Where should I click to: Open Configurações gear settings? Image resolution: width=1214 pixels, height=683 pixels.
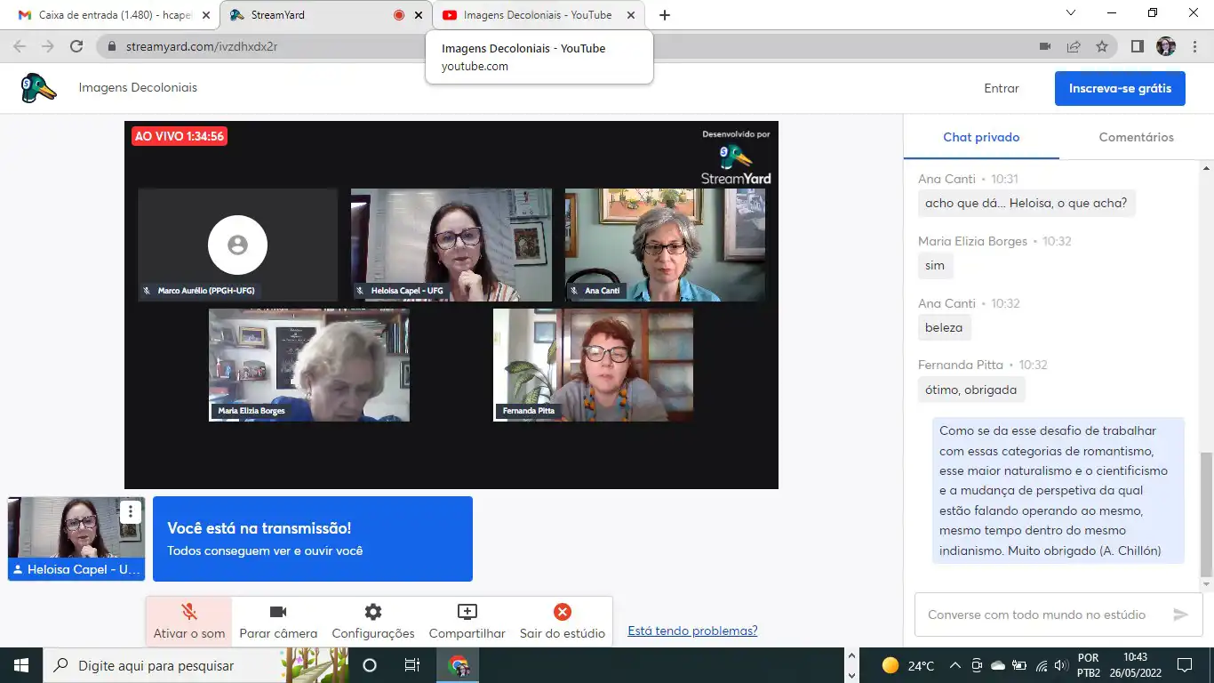click(372, 621)
